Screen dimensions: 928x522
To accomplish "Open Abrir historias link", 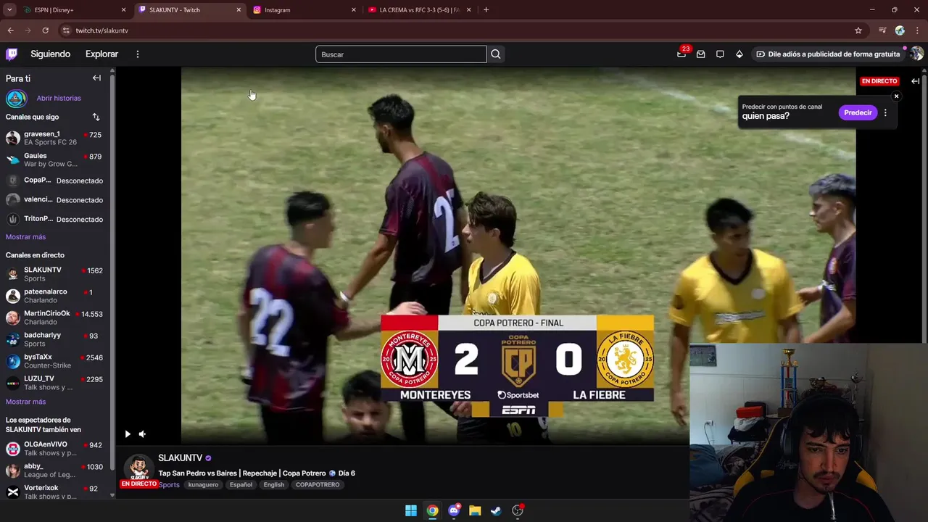I will pos(59,99).
